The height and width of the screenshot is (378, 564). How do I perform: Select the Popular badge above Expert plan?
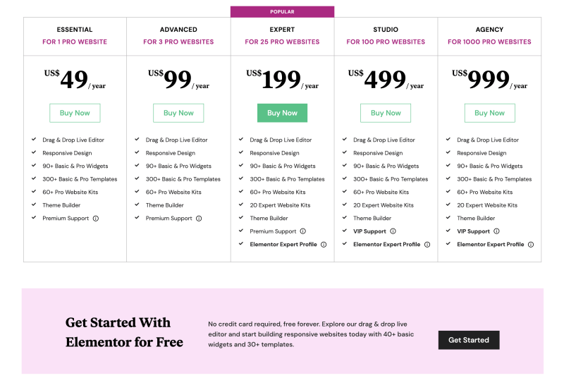tap(282, 12)
